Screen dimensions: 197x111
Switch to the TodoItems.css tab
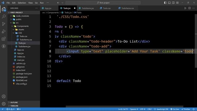[127, 8]
